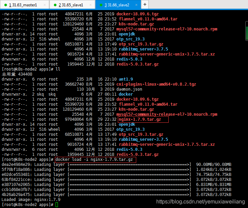The height and width of the screenshot is (208, 248).
Task: Click layer ID e387107e2065
Action: tap(16, 185)
